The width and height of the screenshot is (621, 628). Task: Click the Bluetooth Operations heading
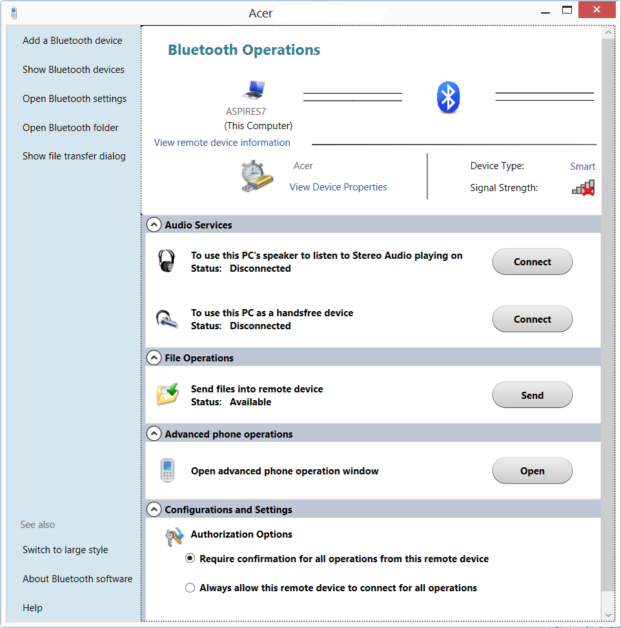(244, 50)
